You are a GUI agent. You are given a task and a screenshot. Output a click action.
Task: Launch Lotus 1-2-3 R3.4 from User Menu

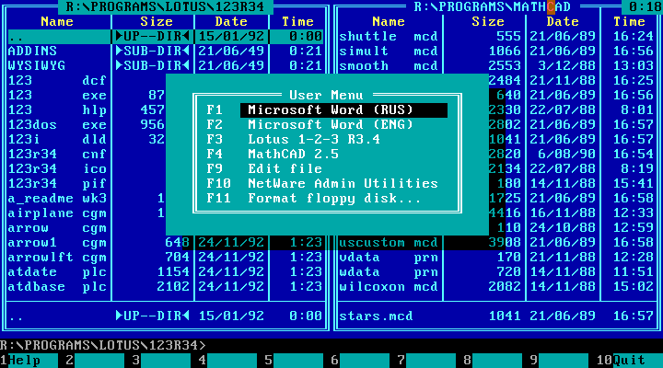313,139
